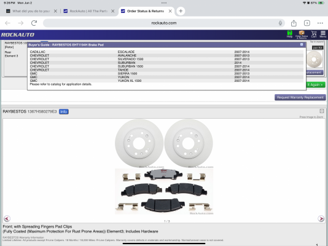
Task: Click Info button next to RAYBESTOS 1367H580279E3
Action: pos(64,111)
